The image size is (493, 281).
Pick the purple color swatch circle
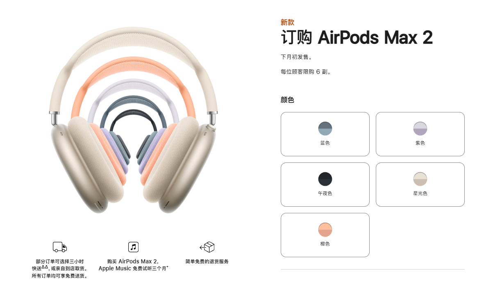click(x=420, y=128)
